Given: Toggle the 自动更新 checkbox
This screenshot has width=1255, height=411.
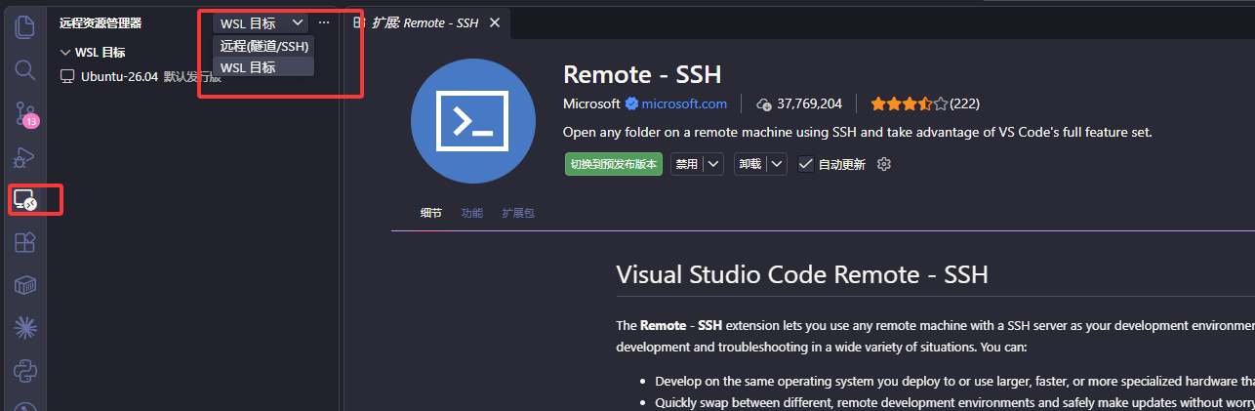Looking at the screenshot, I should tap(805, 164).
